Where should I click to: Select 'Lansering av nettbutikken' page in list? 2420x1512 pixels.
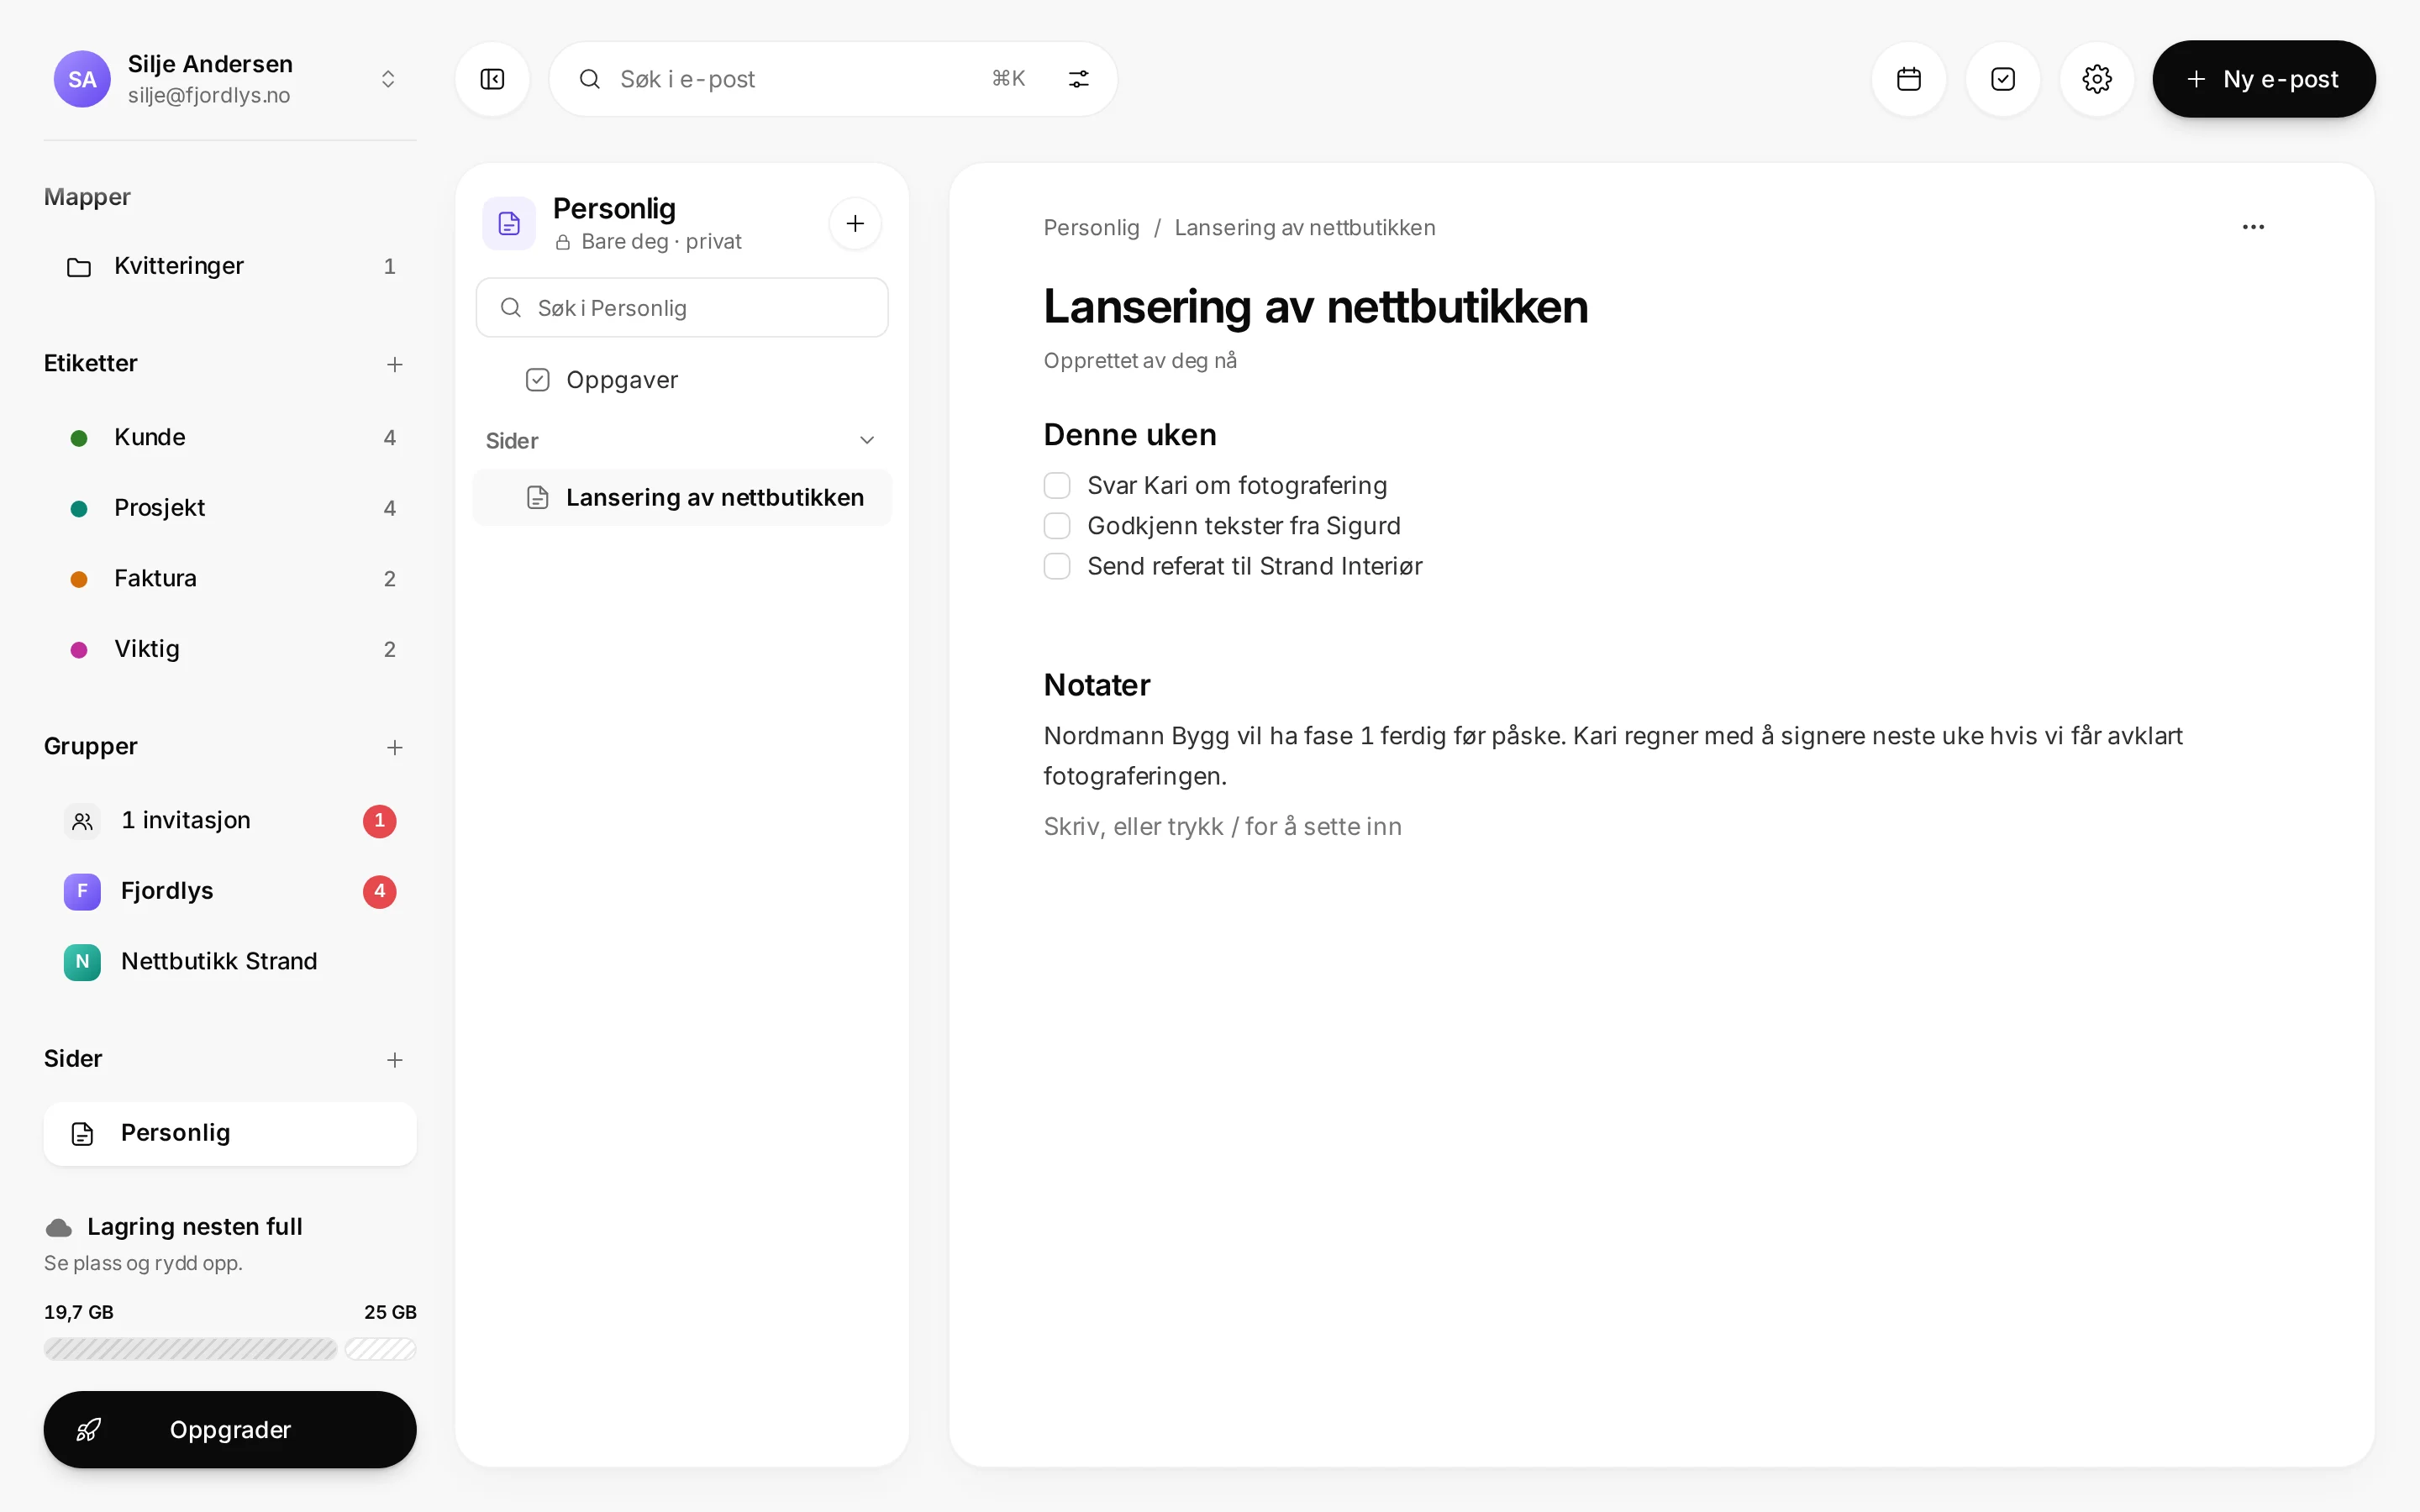pyautogui.click(x=682, y=497)
